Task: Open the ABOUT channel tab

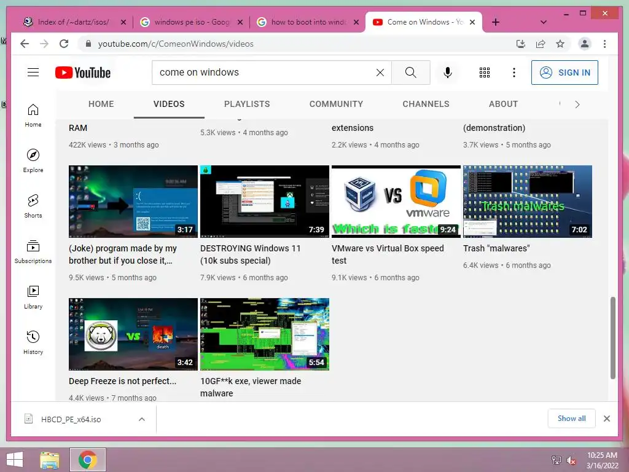Action: click(x=504, y=104)
